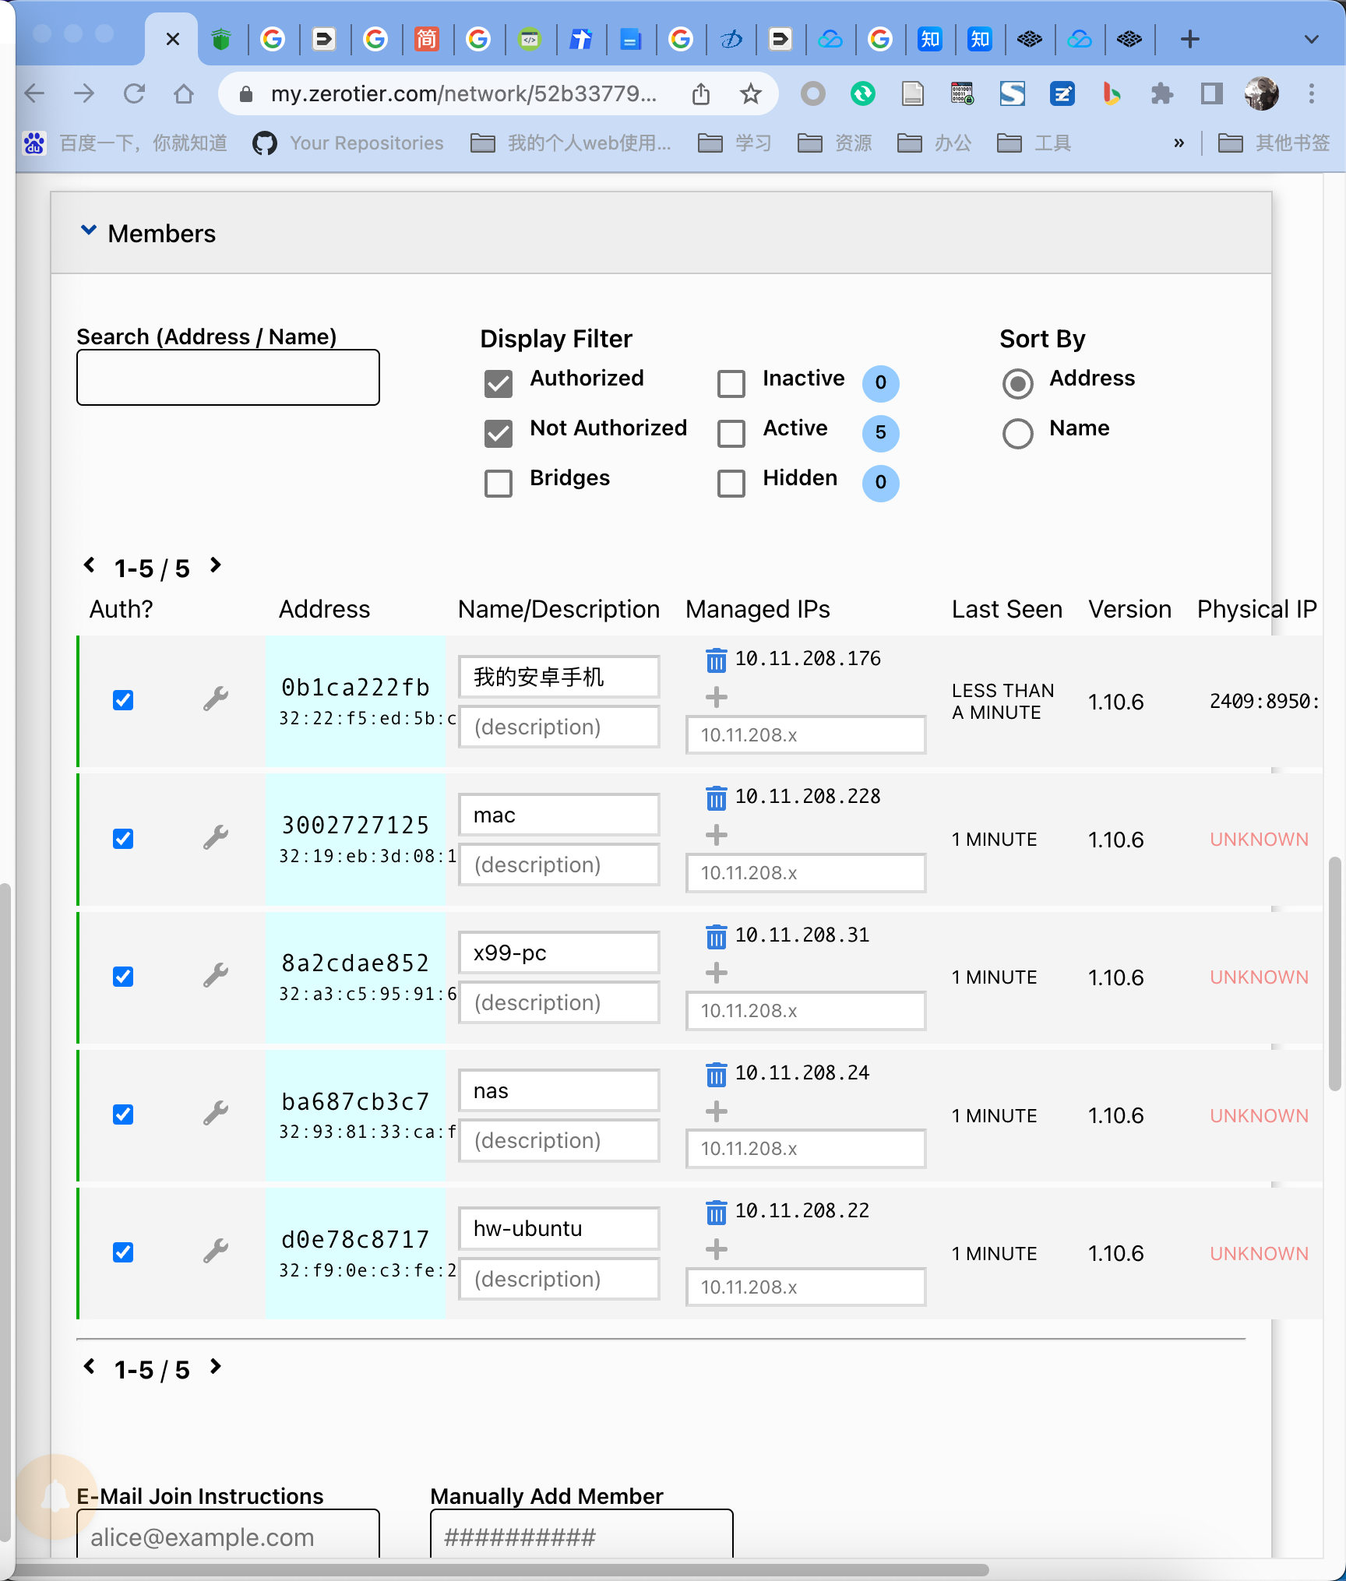This screenshot has width=1346, height=1581.
Task: Click the Search Address/Name input field
Action: pos(227,377)
